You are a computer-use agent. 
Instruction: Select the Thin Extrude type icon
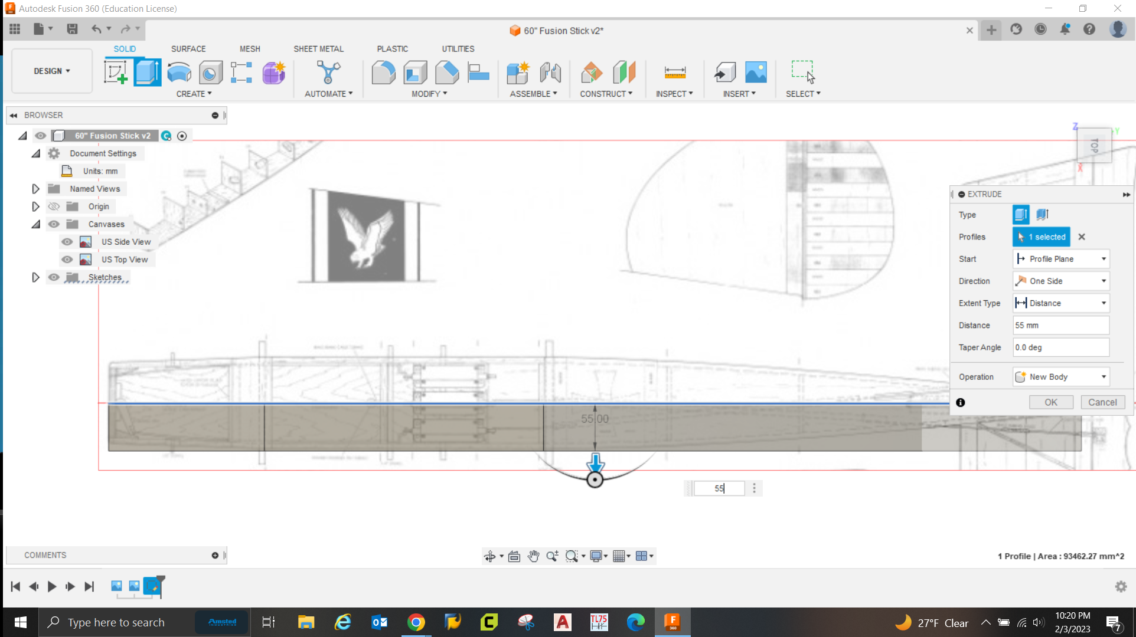coord(1042,215)
